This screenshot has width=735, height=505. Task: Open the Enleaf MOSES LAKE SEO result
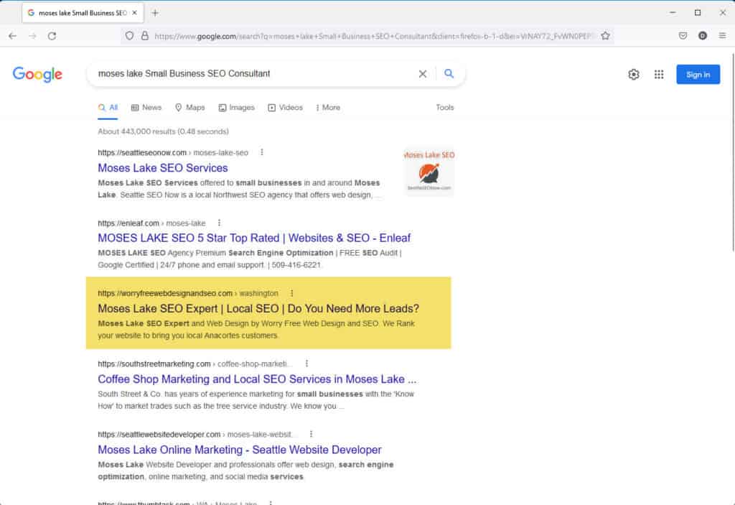pos(254,238)
